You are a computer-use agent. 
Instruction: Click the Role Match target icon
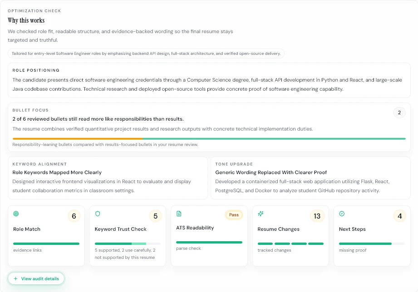click(16, 214)
